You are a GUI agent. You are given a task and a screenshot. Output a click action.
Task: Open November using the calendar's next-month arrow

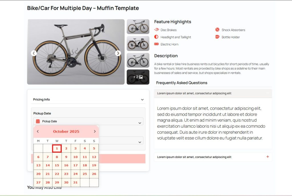(x=95, y=131)
